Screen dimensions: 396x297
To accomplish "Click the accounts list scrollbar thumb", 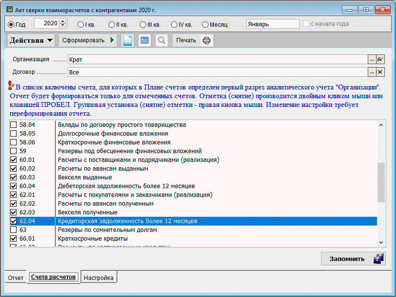I will 381,182.
